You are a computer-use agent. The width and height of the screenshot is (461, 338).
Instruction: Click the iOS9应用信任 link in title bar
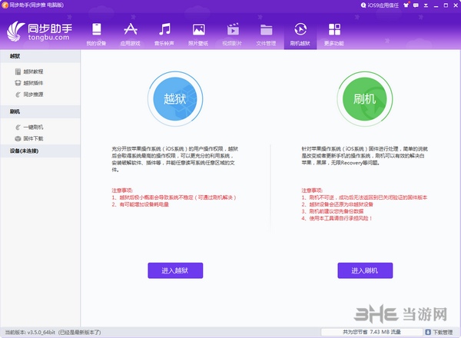click(x=380, y=5)
